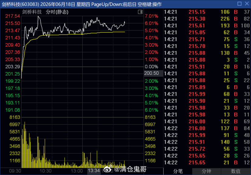251x175 pixels.
Task: Select the 215.30 trade row
Action: (x=207, y=19)
